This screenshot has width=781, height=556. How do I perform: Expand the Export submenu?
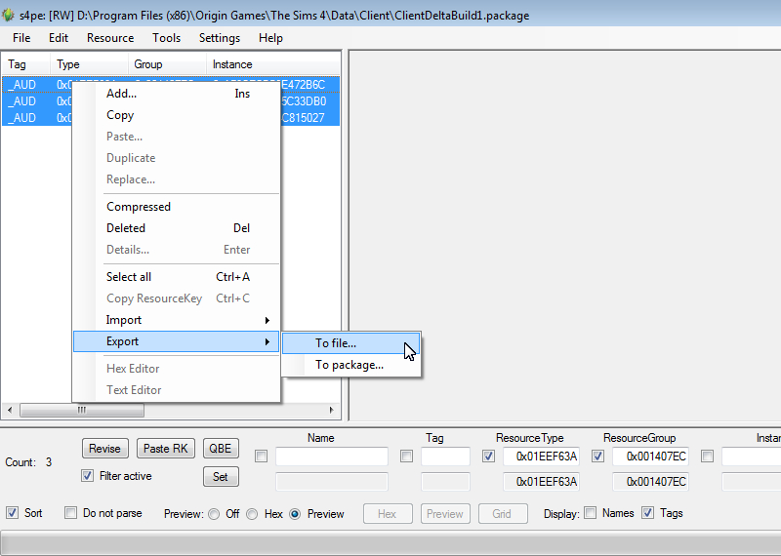pos(177,341)
